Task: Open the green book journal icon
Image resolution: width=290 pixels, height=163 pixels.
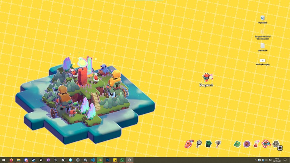Action: point(237,144)
